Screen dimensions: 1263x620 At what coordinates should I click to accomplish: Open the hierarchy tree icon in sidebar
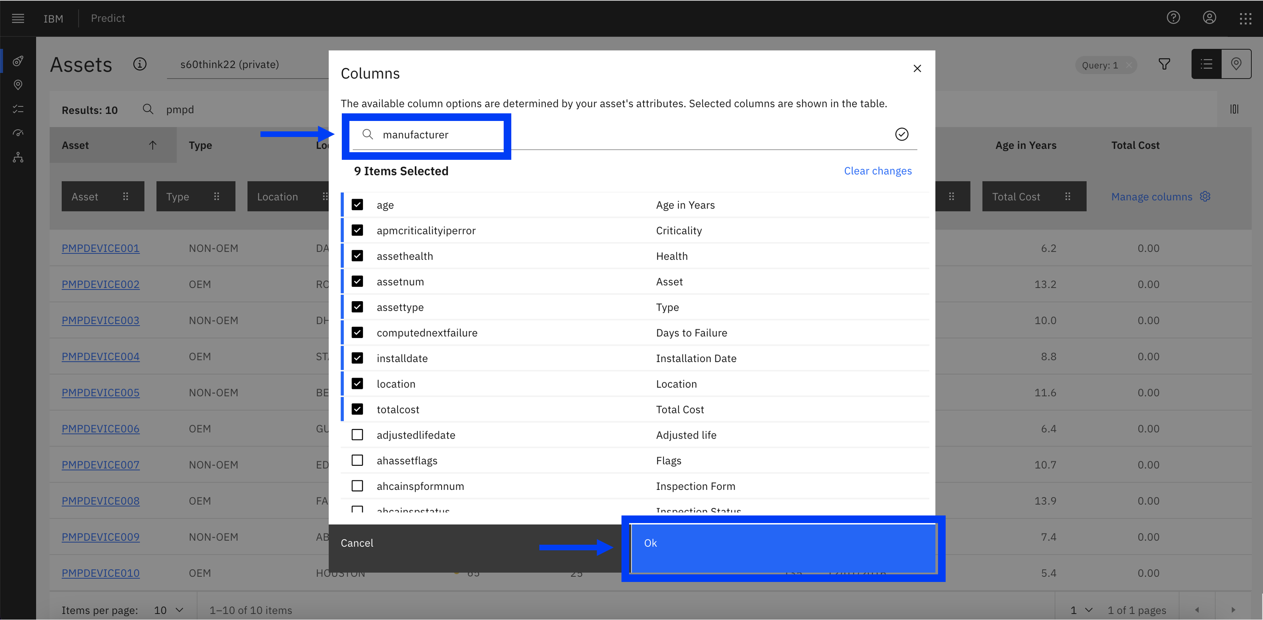(x=18, y=157)
